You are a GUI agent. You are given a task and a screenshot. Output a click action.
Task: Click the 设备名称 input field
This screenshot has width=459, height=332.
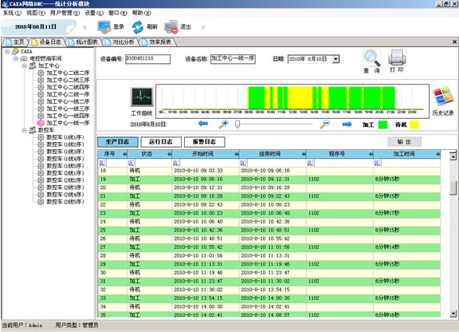click(233, 59)
